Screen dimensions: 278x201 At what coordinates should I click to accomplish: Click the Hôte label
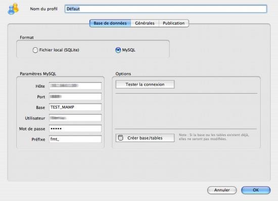[40, 86]
